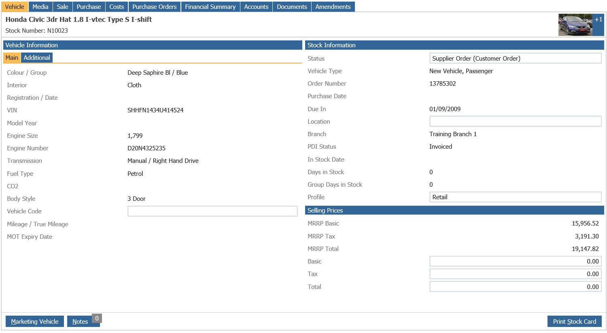The height and width of the screenshot is (333, 607).
Task: Select the VIN value SHHFN1434U414524
Action: (x=155, y=110)
